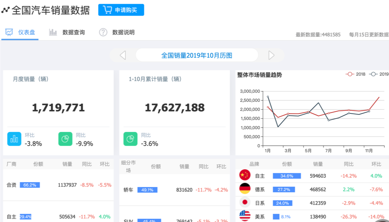Viewport: 389px width, 222px height.
Task: Toggle the 2019 series in chart legend
Action: 379,74
